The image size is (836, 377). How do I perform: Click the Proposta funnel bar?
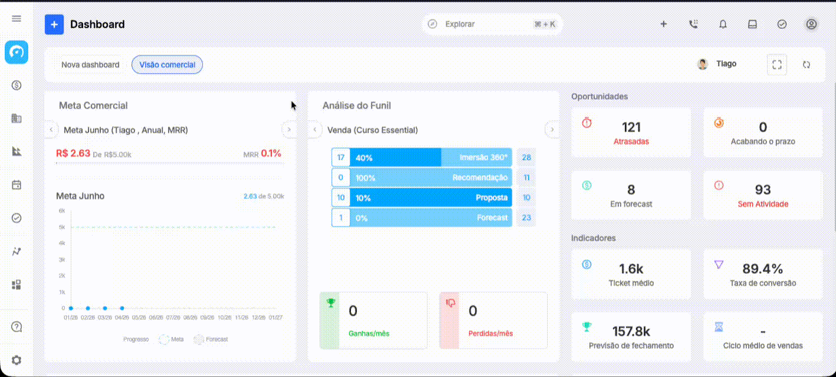pos(431,198)
